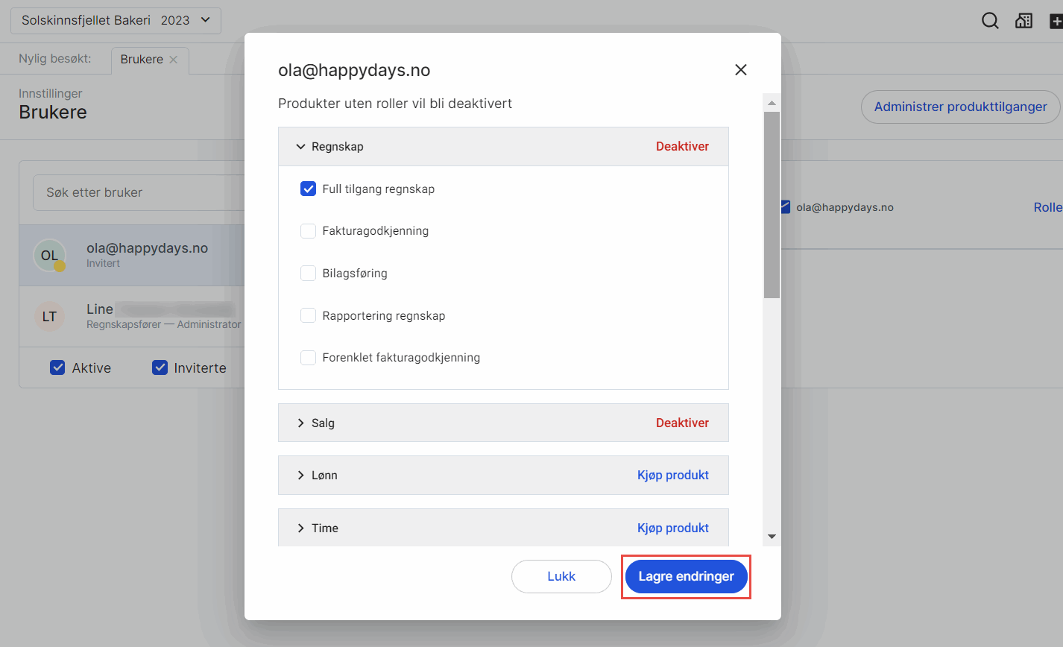Click Lagre endringer button
The image size is (1063, 647).
pos(686,576)
